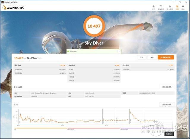The width and height of the screenshot is (190, 139).
Task: Maximize the 3DMark window
Action: point(180,2)
